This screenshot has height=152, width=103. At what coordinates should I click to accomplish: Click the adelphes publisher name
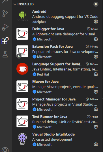(x=39, y=22)
